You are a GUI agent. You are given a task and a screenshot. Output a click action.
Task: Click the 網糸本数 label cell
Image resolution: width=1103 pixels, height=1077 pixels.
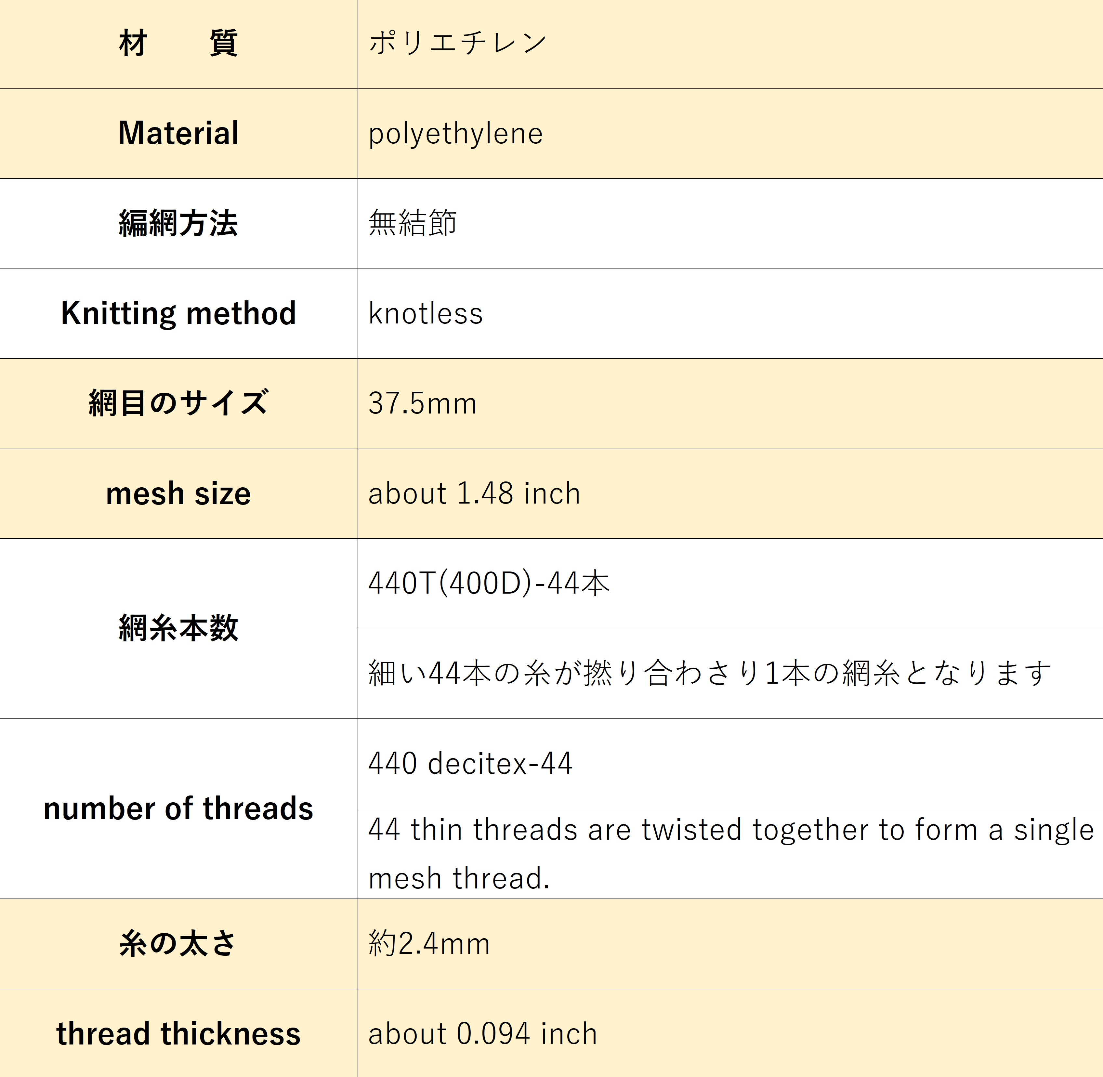tap(178, 628)
